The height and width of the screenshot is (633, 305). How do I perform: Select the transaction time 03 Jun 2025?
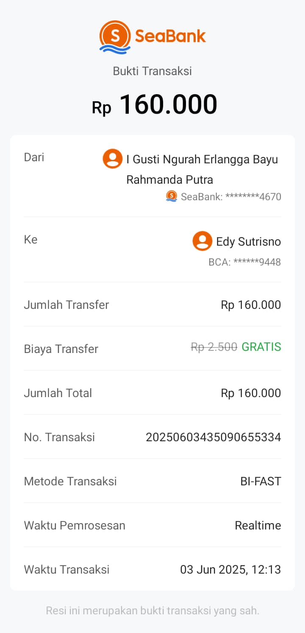coord(230,569)
